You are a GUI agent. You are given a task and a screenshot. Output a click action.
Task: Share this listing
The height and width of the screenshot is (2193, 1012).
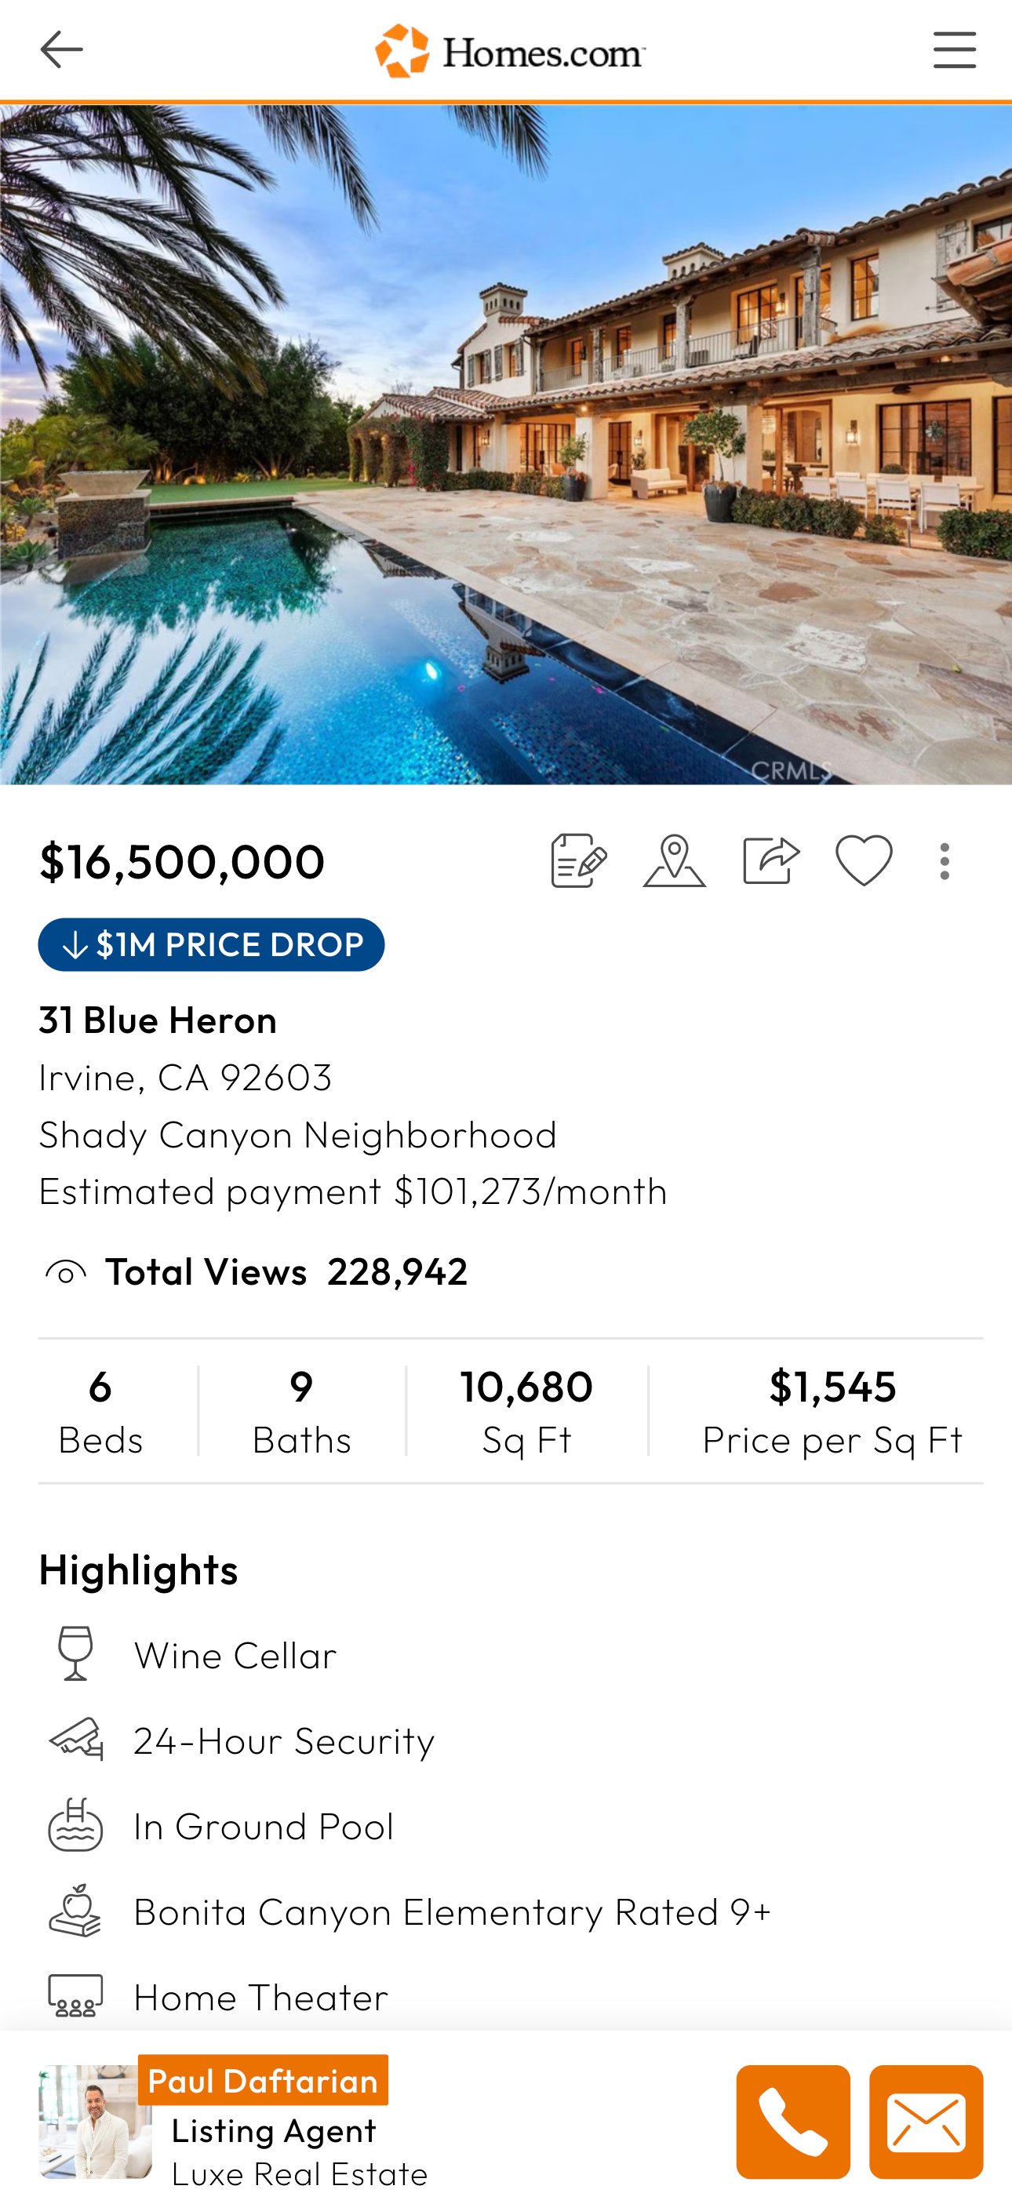tap(770, 860)
